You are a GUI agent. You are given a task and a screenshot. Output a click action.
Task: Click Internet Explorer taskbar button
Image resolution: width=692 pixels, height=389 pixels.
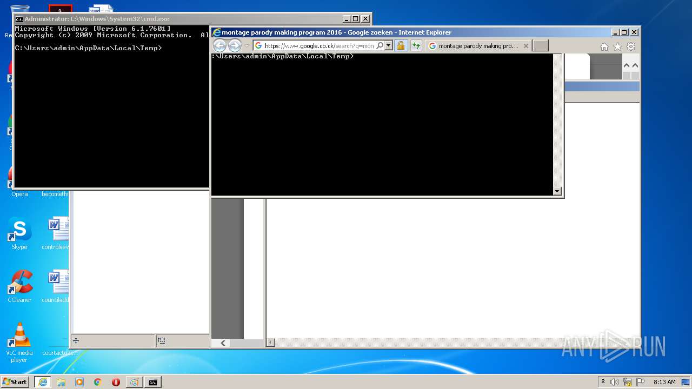43,382
